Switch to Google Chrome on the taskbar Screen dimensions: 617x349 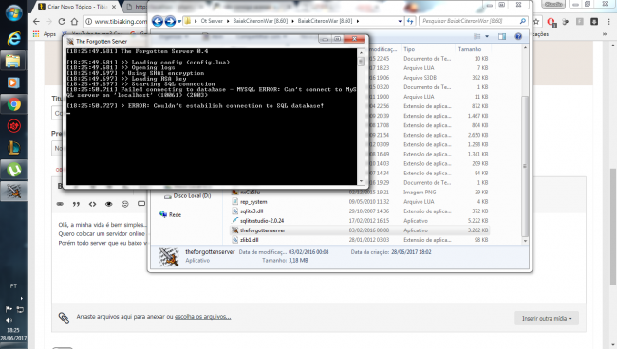[x=14, y=104]
